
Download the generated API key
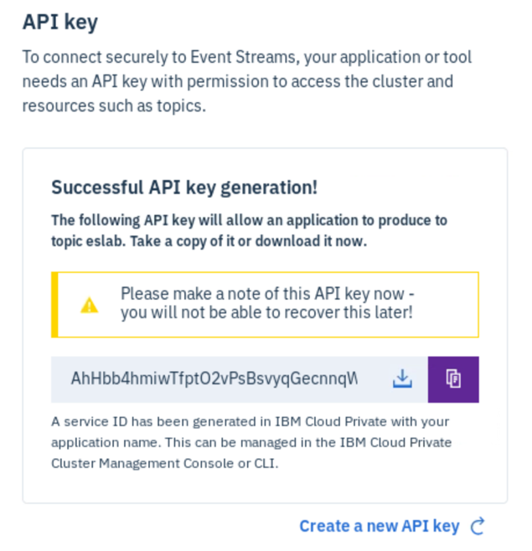coord(402,378)
